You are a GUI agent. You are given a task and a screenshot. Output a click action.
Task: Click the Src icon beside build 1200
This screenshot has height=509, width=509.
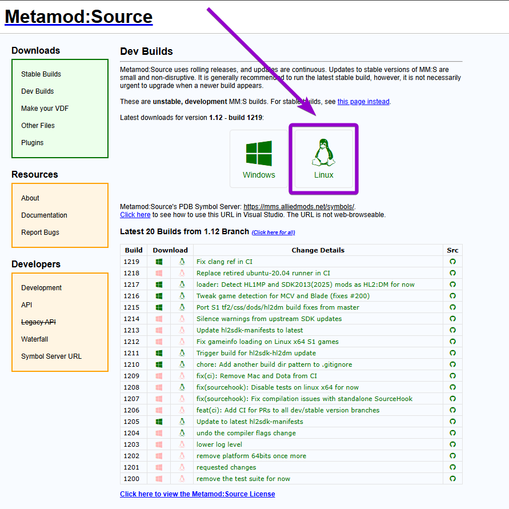pyautogui.click(x=452, y=479)
